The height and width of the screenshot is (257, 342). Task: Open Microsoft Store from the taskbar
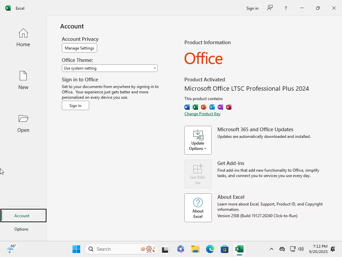pyautogui.click(x=224, y=249)
